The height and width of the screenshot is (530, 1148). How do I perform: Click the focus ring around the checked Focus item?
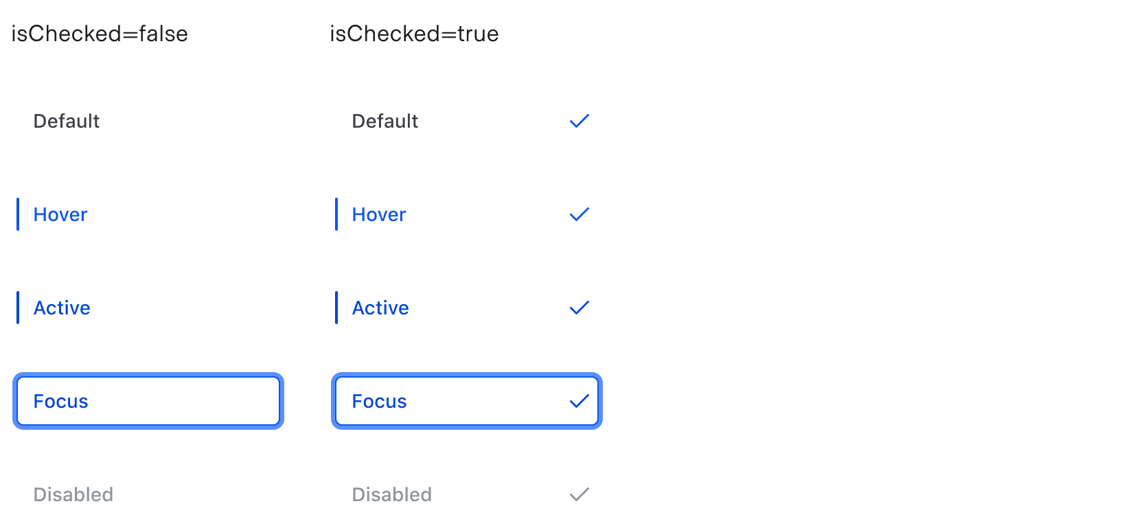click(466, 375)
